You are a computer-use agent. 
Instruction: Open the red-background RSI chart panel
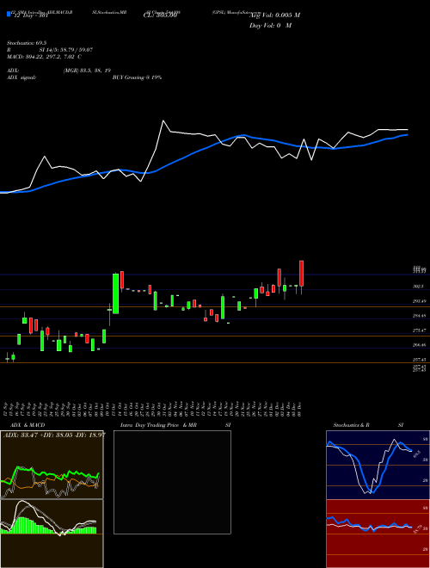click(378, 534)
